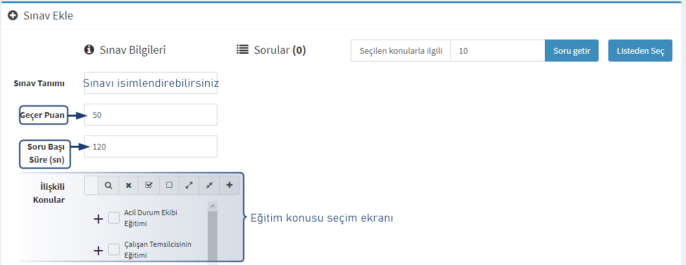Click the search magnifier icon in topics toolbar
The height and width of the screenshot is (265, 686).
point(107,185)
